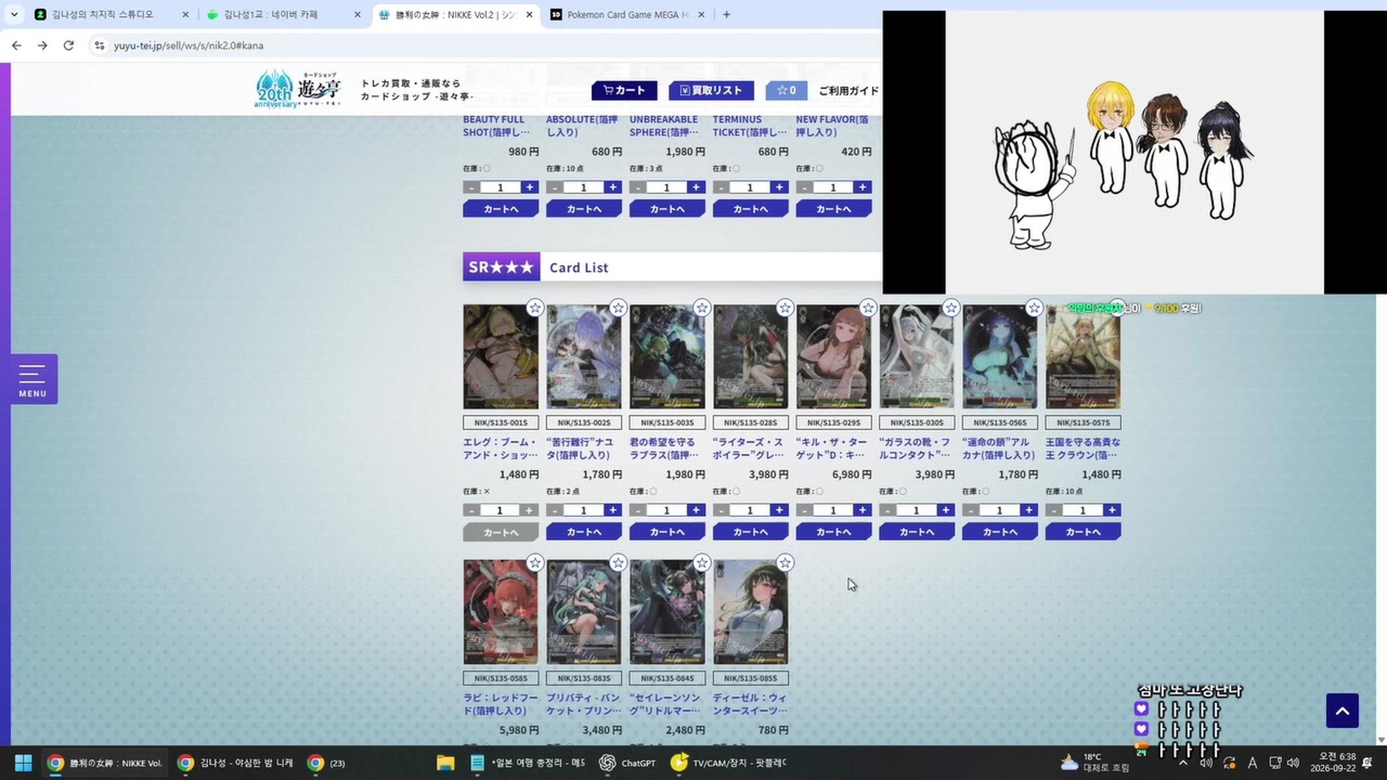Open the volume control in system tray
Viewport: 1387px width, 780px height.
[x=1293, y=763]
